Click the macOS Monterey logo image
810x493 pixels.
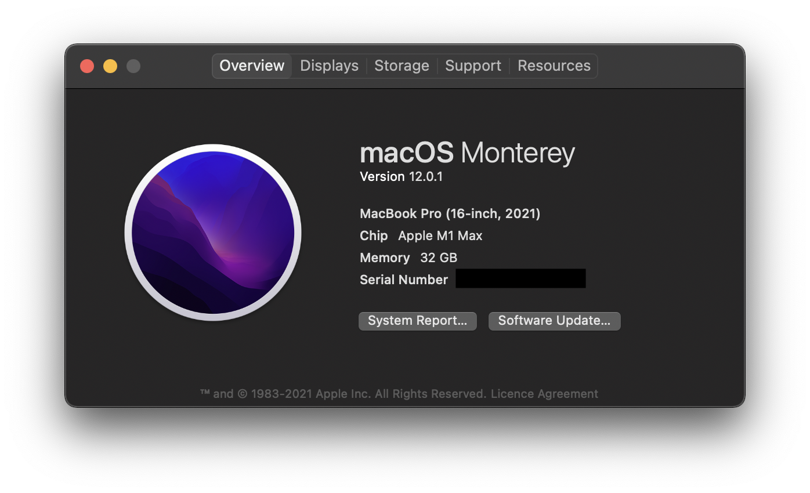click(x=213, y=233)
